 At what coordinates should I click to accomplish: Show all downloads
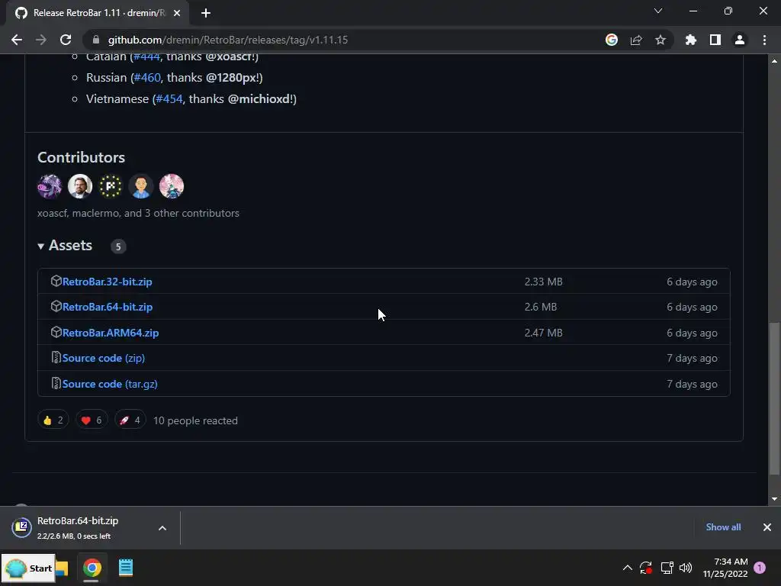[723, 527]
